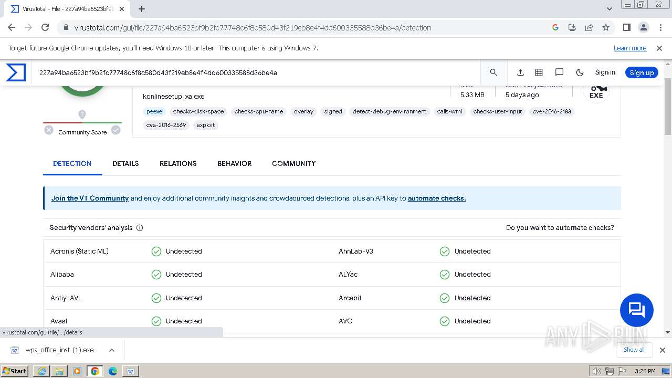Open the BEHAVIOR tab

[x=234, y=164]
